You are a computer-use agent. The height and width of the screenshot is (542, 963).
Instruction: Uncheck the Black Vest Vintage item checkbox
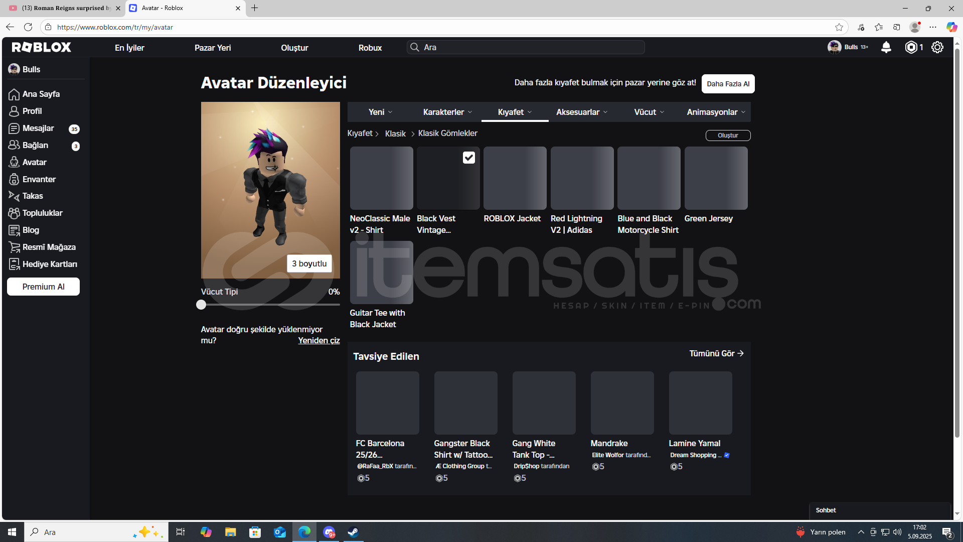(469, 158)
